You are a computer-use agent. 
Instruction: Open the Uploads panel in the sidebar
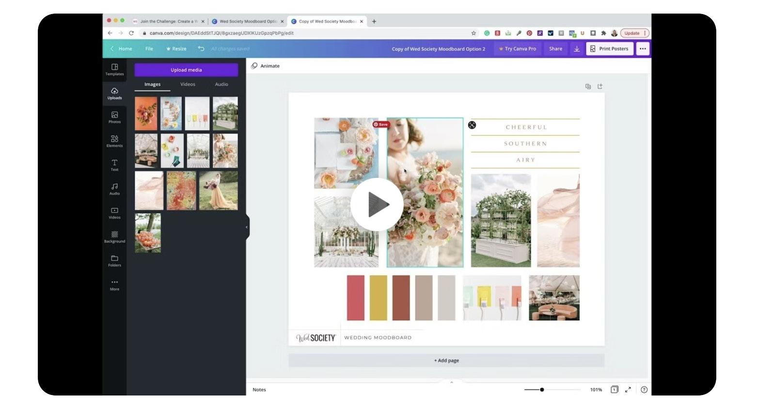(114, 94)
